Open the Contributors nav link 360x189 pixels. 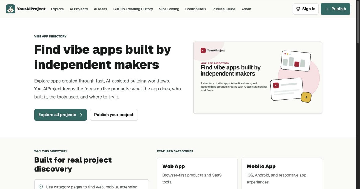pos(196,9)
